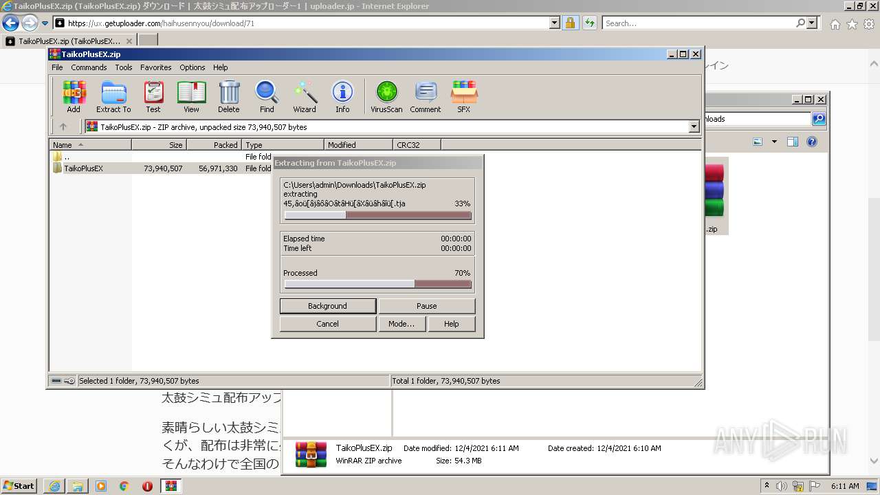Click the Explorer window search magnifier icon
Screen dimensions: 880x495
819,119
